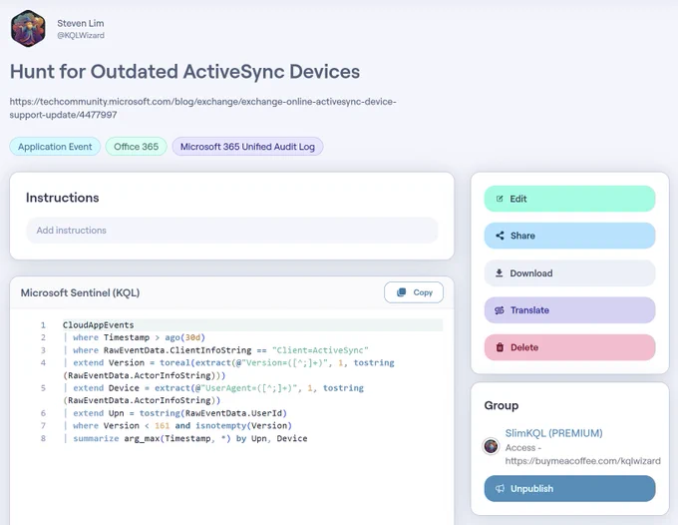Click the Download arrow icon
678x525 pixels.
(x=499, y=273)
